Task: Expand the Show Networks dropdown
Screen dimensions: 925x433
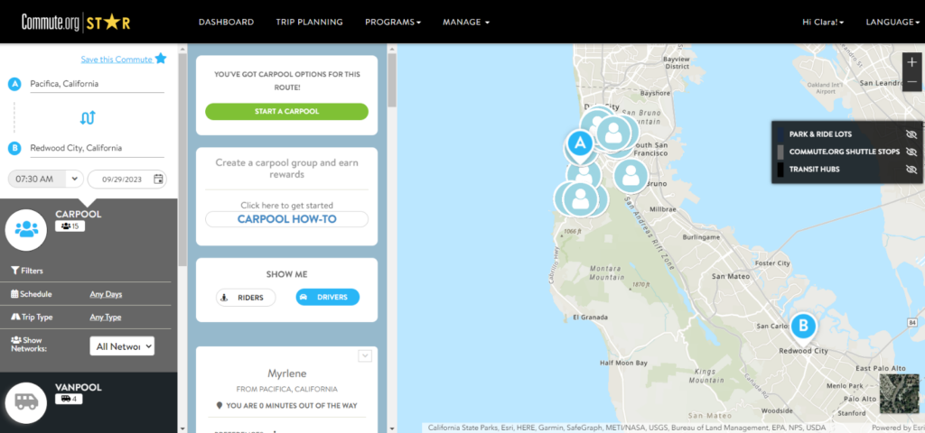Action: point(122,346)
